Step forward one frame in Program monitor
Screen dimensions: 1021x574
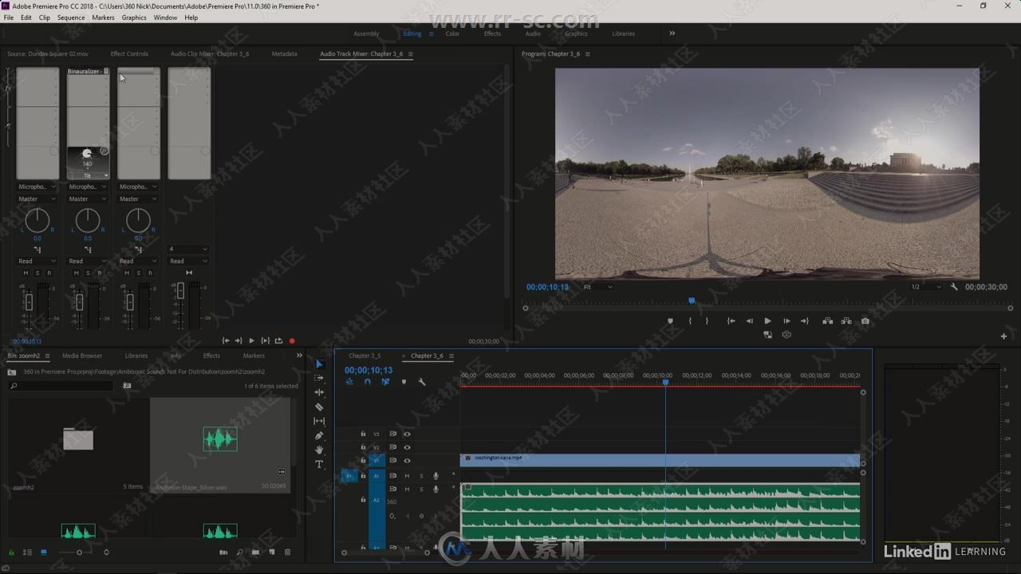click(x=786, y=321)
